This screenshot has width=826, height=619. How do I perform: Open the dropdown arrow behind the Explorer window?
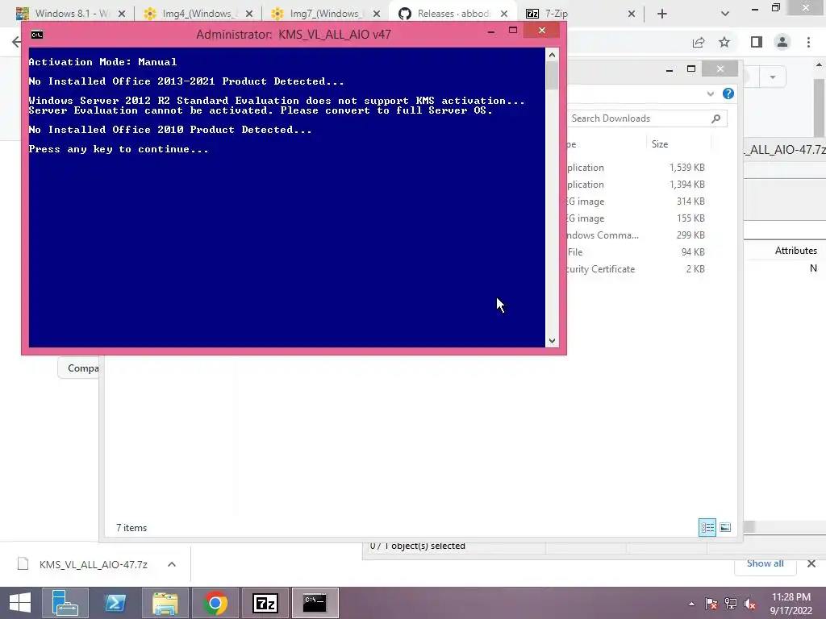point(772,77)
